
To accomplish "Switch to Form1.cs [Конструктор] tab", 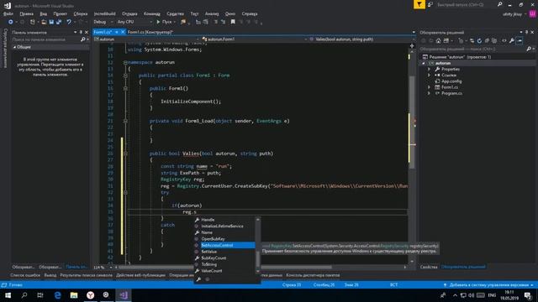I will [x=150, y=32].
